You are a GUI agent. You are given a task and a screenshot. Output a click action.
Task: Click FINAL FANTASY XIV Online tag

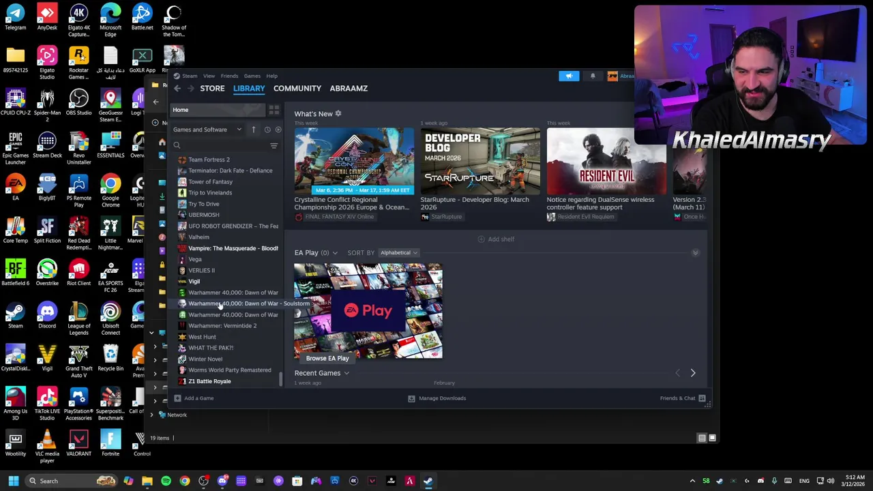pos(334,217)
